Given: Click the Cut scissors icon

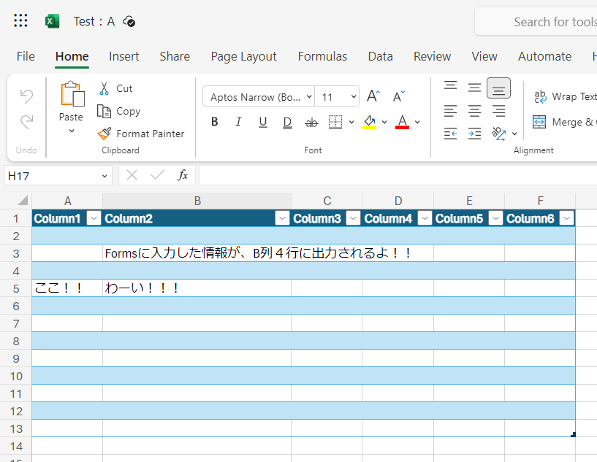Looking at the screenshot, I should (104, 88).
